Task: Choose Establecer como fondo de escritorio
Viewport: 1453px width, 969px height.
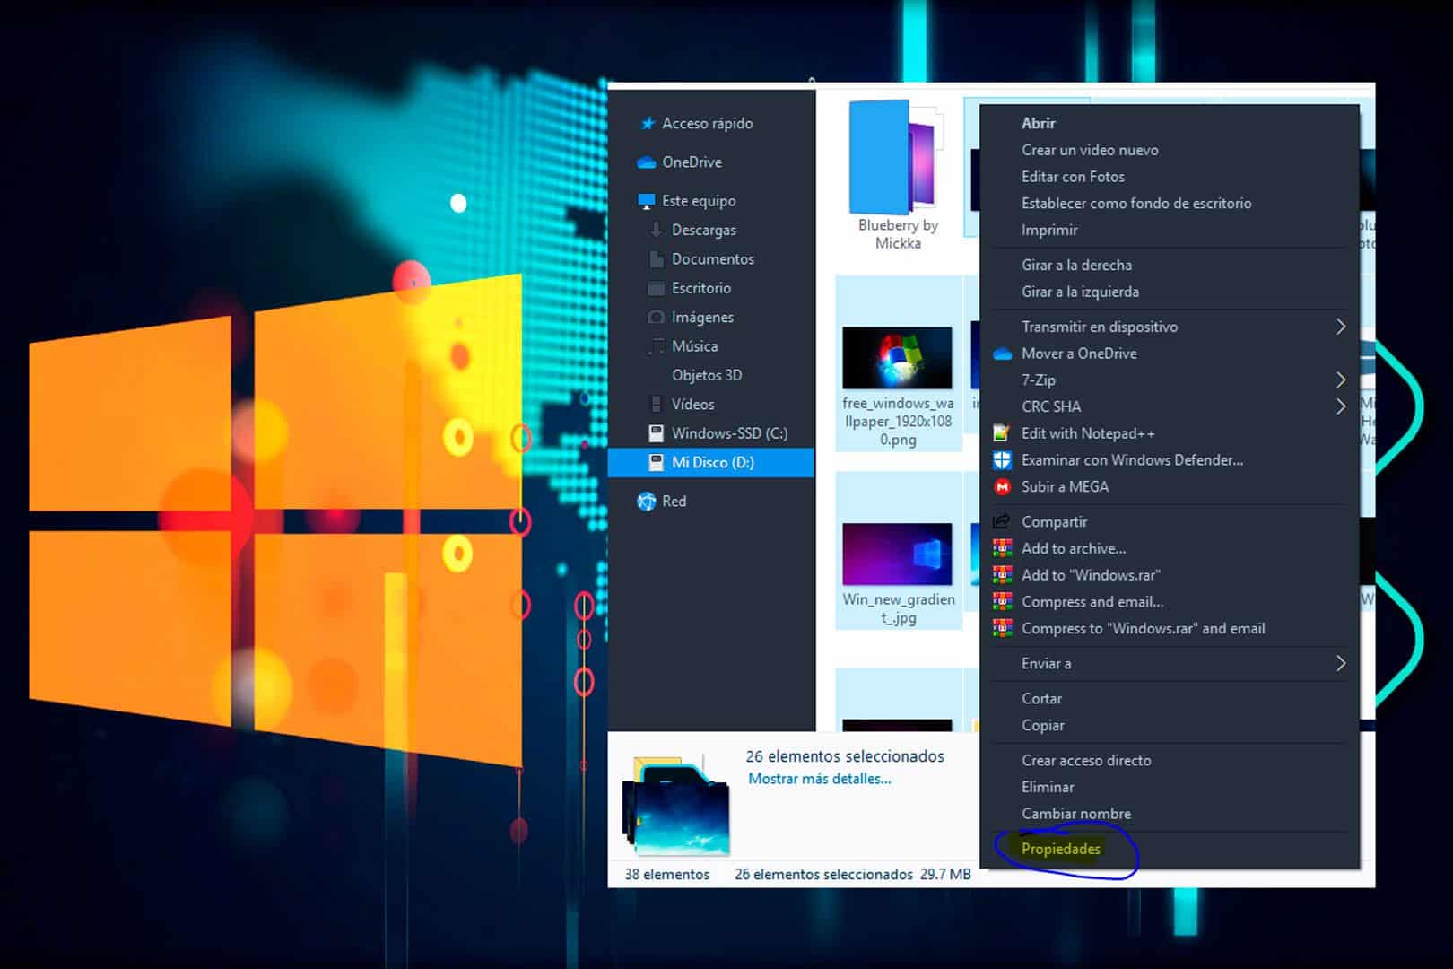Action: click(1135, 204)
